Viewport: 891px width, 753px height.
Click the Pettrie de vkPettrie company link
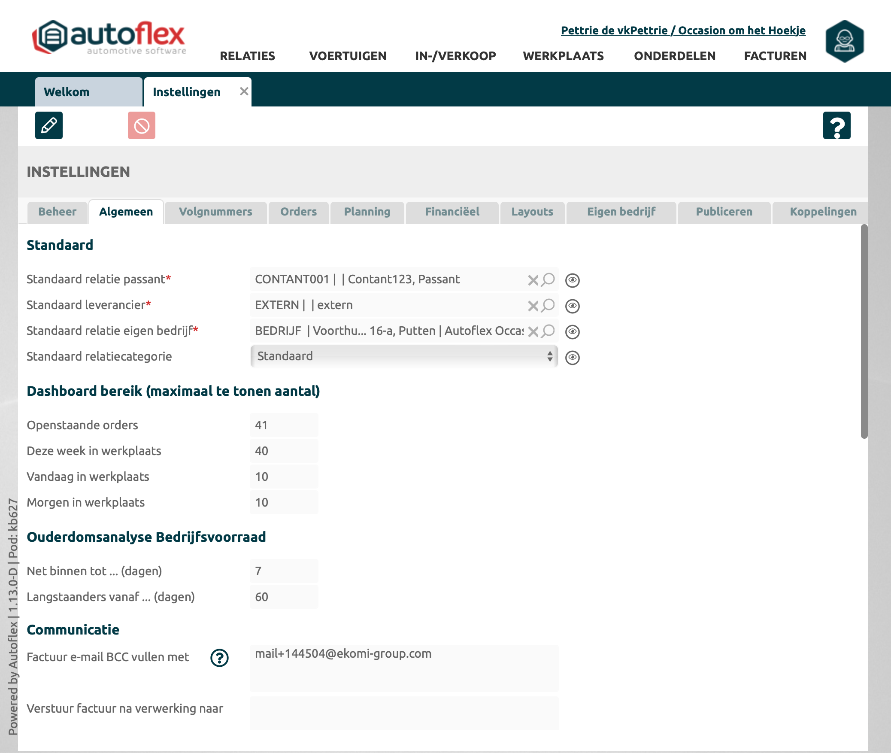(x=683, y=30)
